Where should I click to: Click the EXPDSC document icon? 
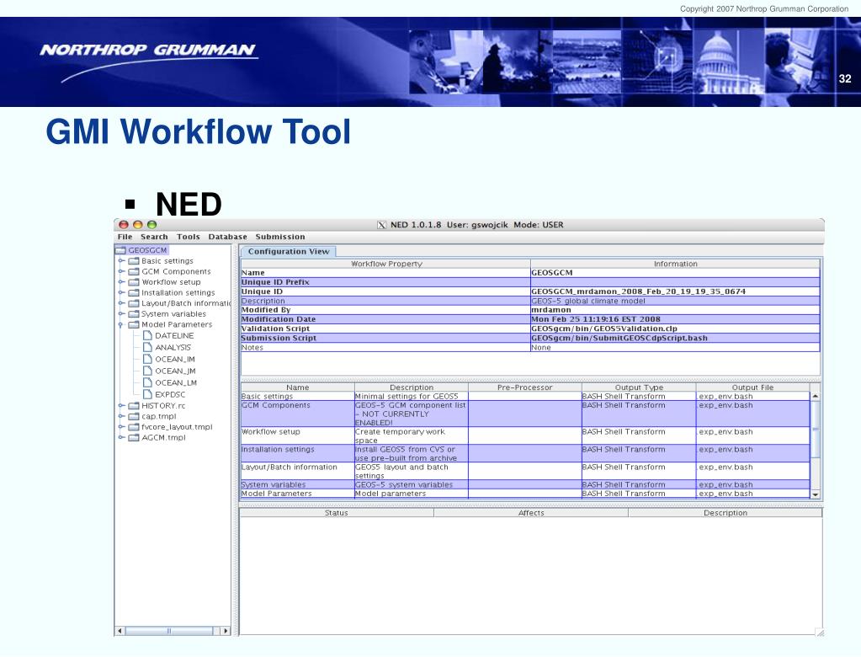click(x=147, y=394)
